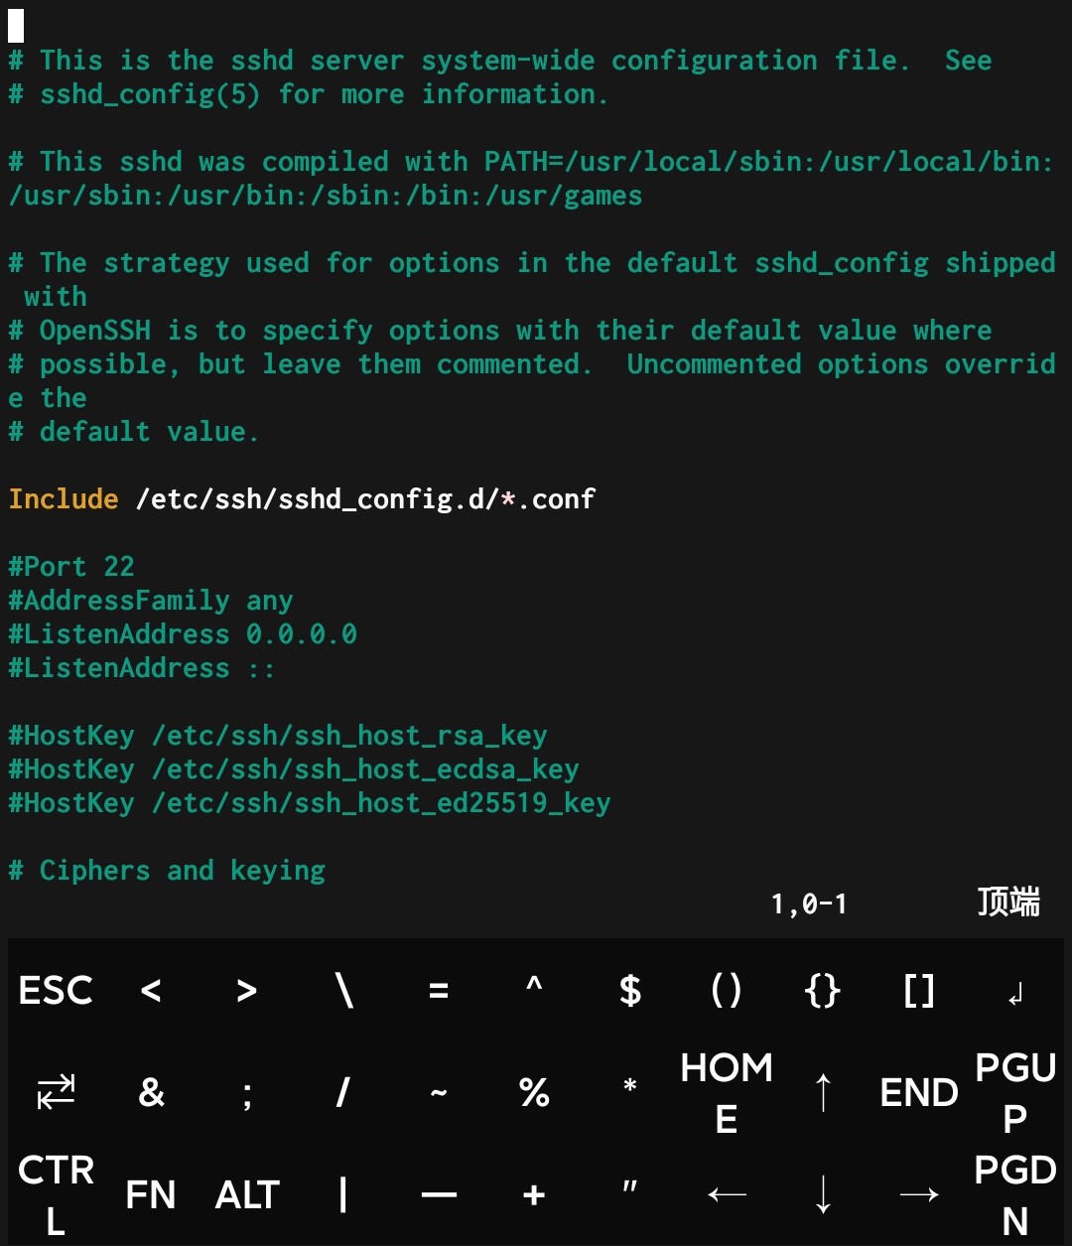Tap the ESC key
This screenshot has width=1072, height=1246.
(56, 991)
